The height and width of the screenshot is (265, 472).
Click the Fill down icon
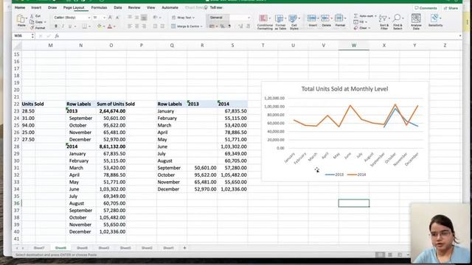point(355,22)
